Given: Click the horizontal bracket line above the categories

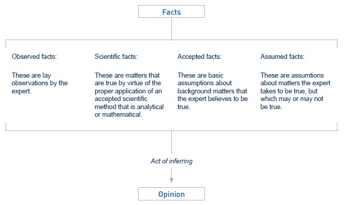Looking at the screenshot, I should 102,40.
